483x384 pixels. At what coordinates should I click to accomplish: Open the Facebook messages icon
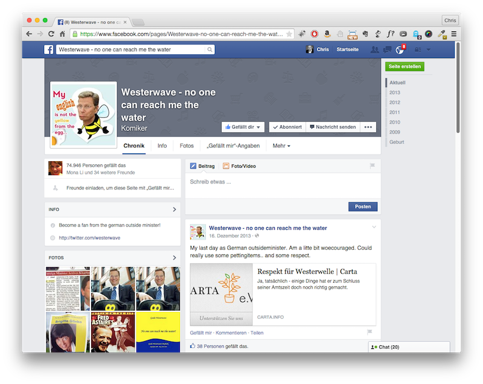(386, 50)
